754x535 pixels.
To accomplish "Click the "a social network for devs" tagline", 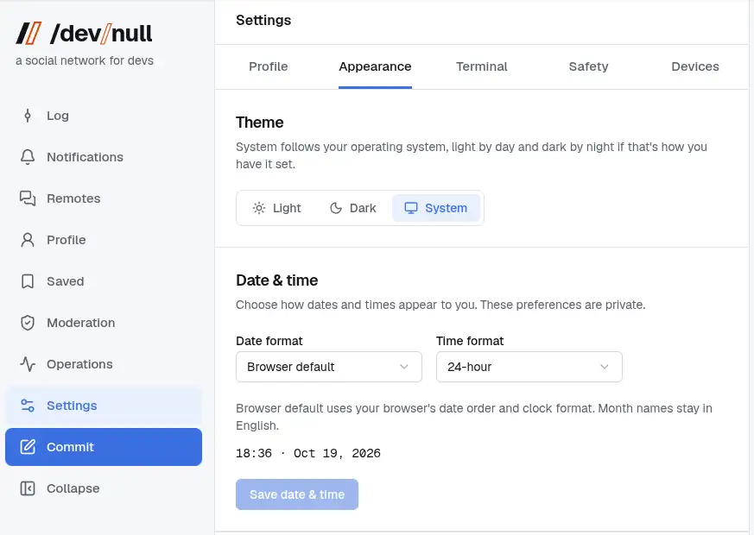I will [x=85, y=60].
